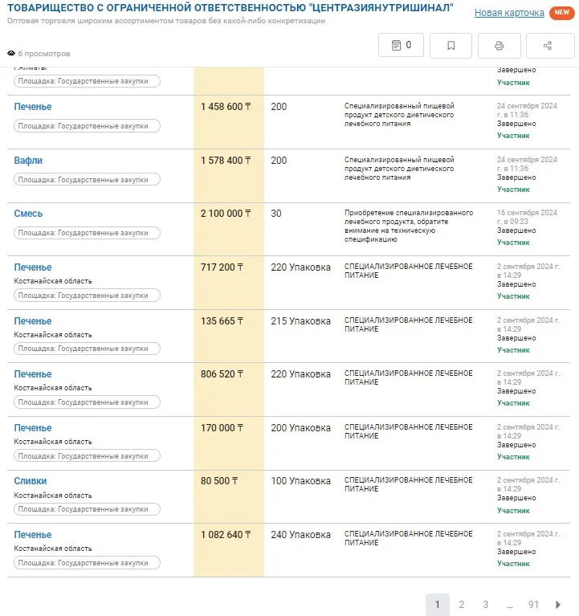
Task: Open the notes counter button showing 0
Action: click(401, 46)
